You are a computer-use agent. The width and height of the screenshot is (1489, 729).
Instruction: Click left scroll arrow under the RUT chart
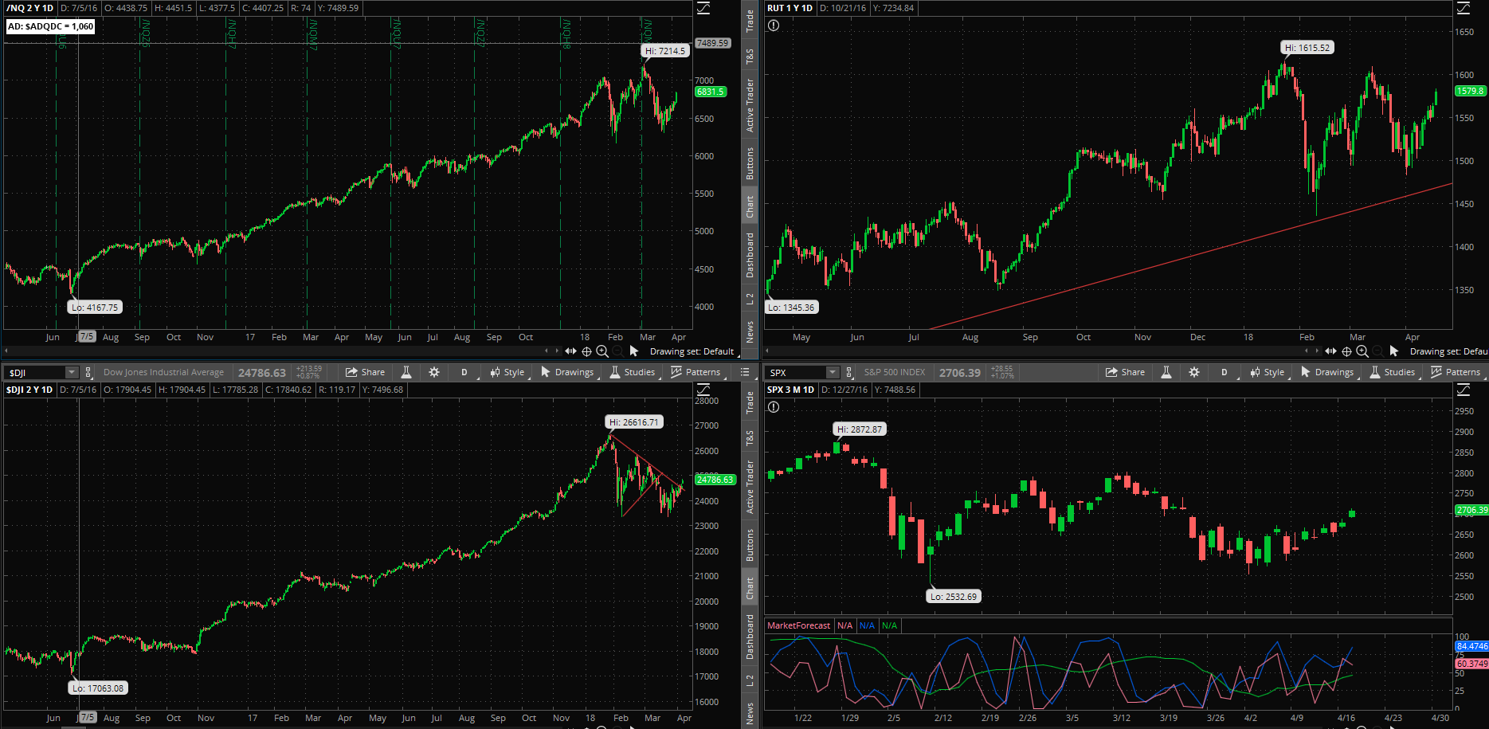pyautogui.click(x=766, y=351)
